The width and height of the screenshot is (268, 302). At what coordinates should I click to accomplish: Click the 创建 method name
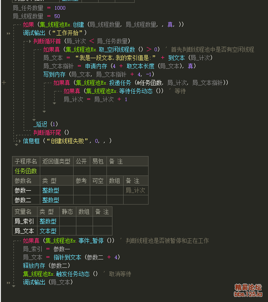[78, 24]
